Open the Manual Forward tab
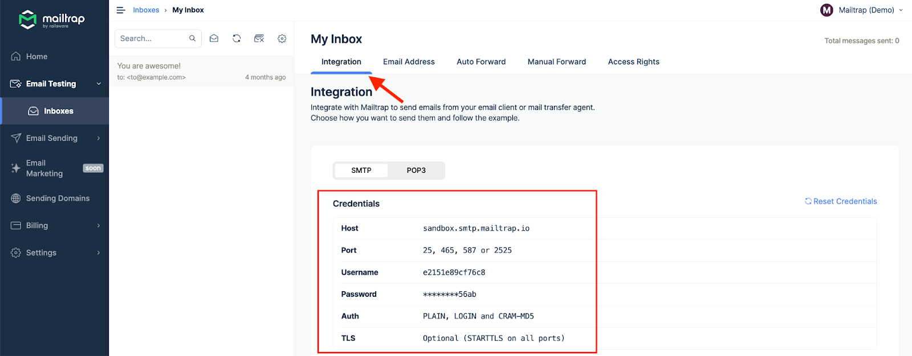The width and height of the screenshot is (912, 356). 557,62
